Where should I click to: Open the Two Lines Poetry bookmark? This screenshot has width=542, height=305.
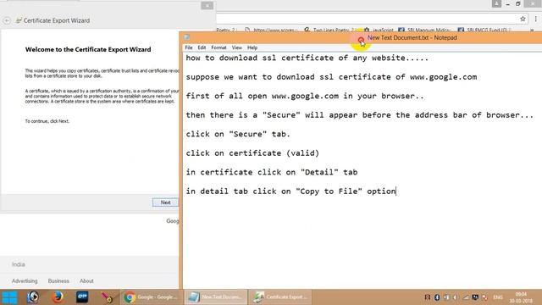(330, 30)
